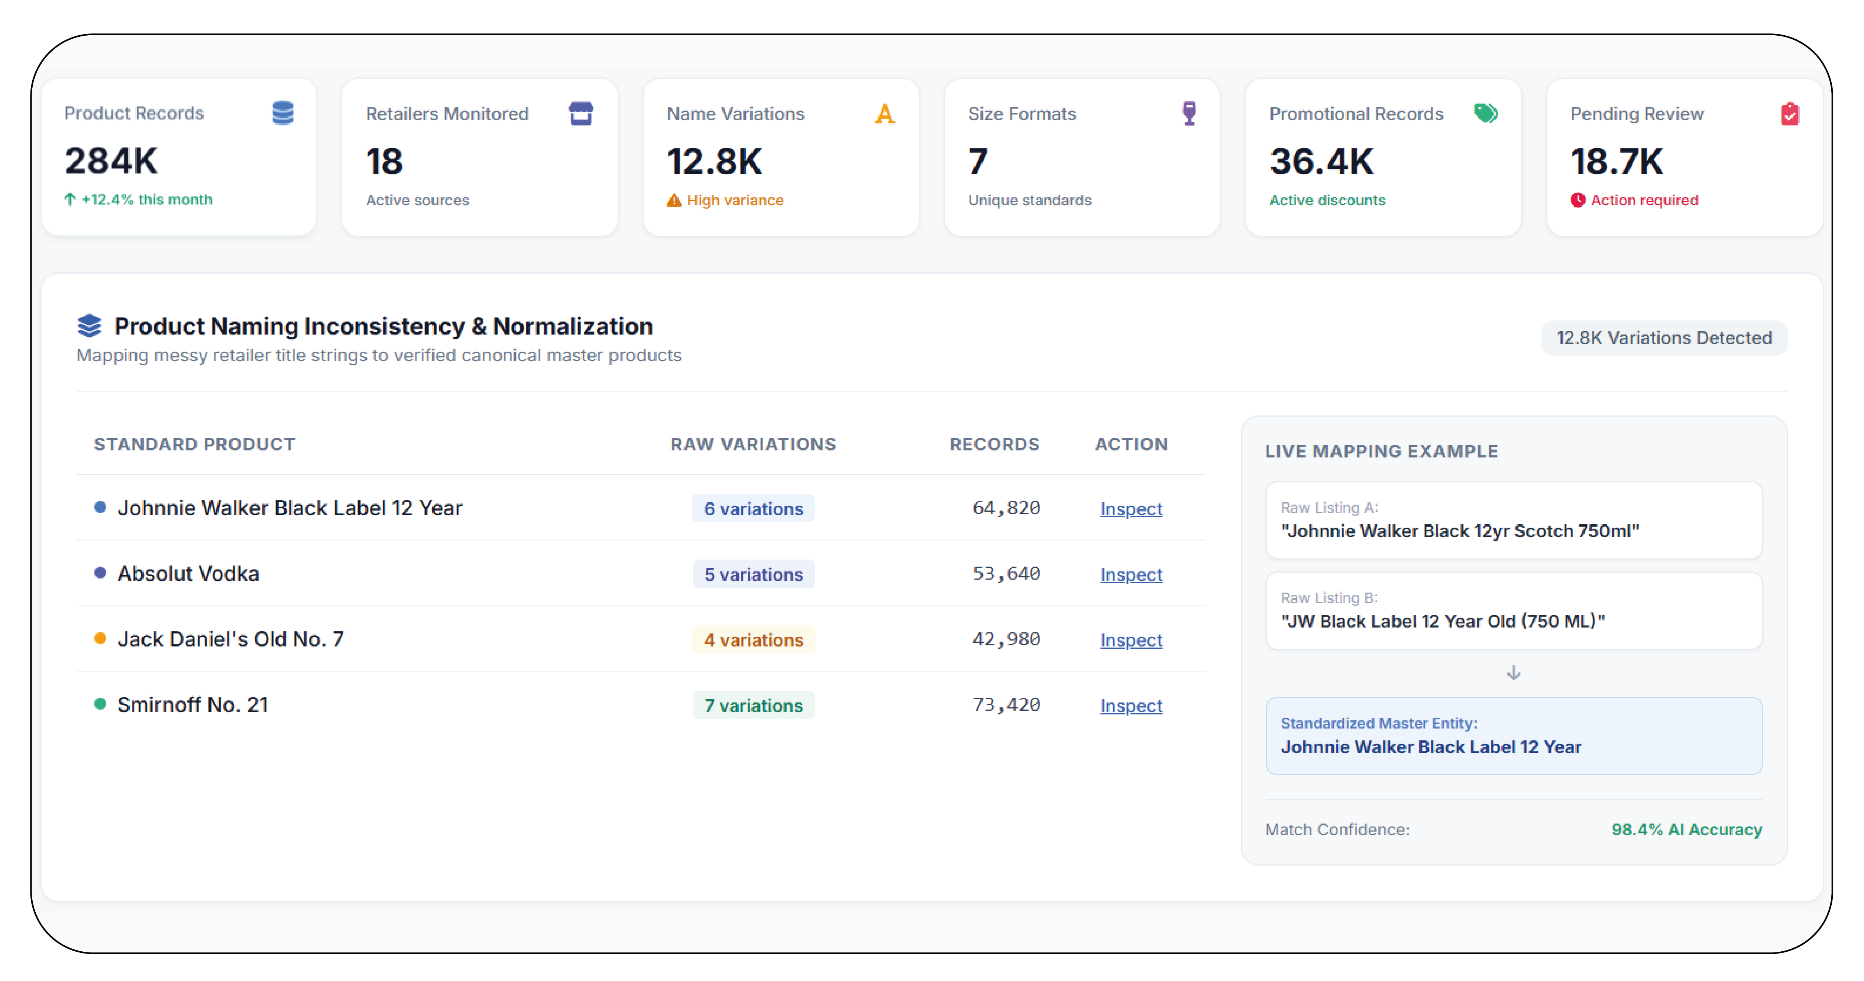
Task: Click the 36.4K Promotional Records value
Action: click(1321, 161)
